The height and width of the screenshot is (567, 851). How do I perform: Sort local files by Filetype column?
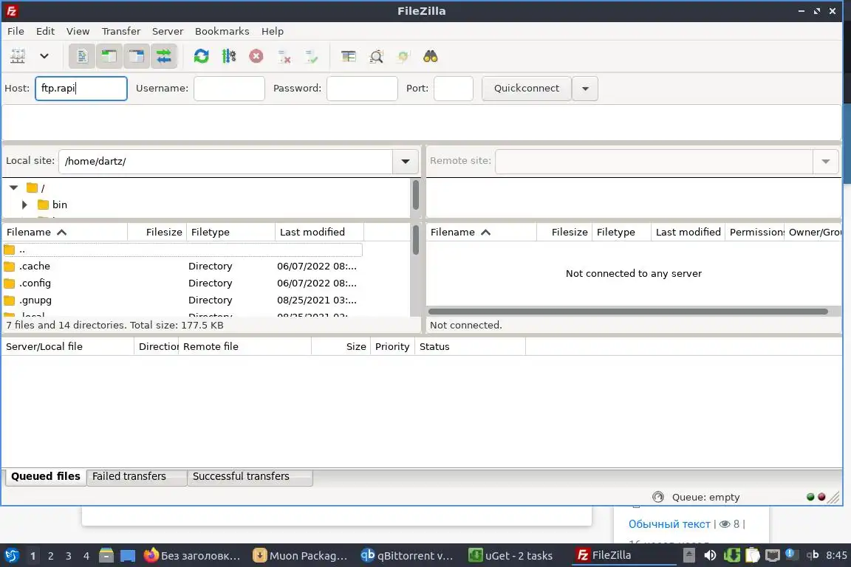pos(230,233)
